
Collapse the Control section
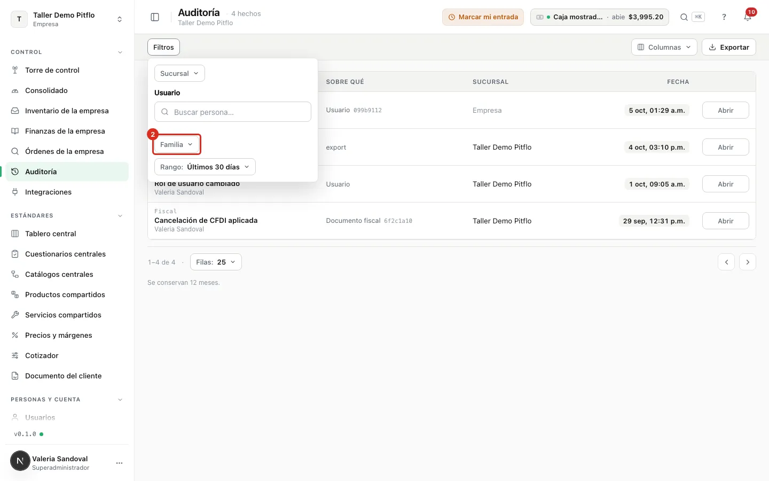click(x=120, y=52)
